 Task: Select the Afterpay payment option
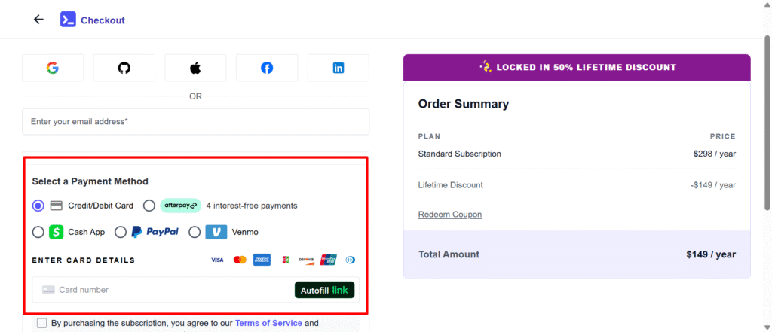click(149, 206)
